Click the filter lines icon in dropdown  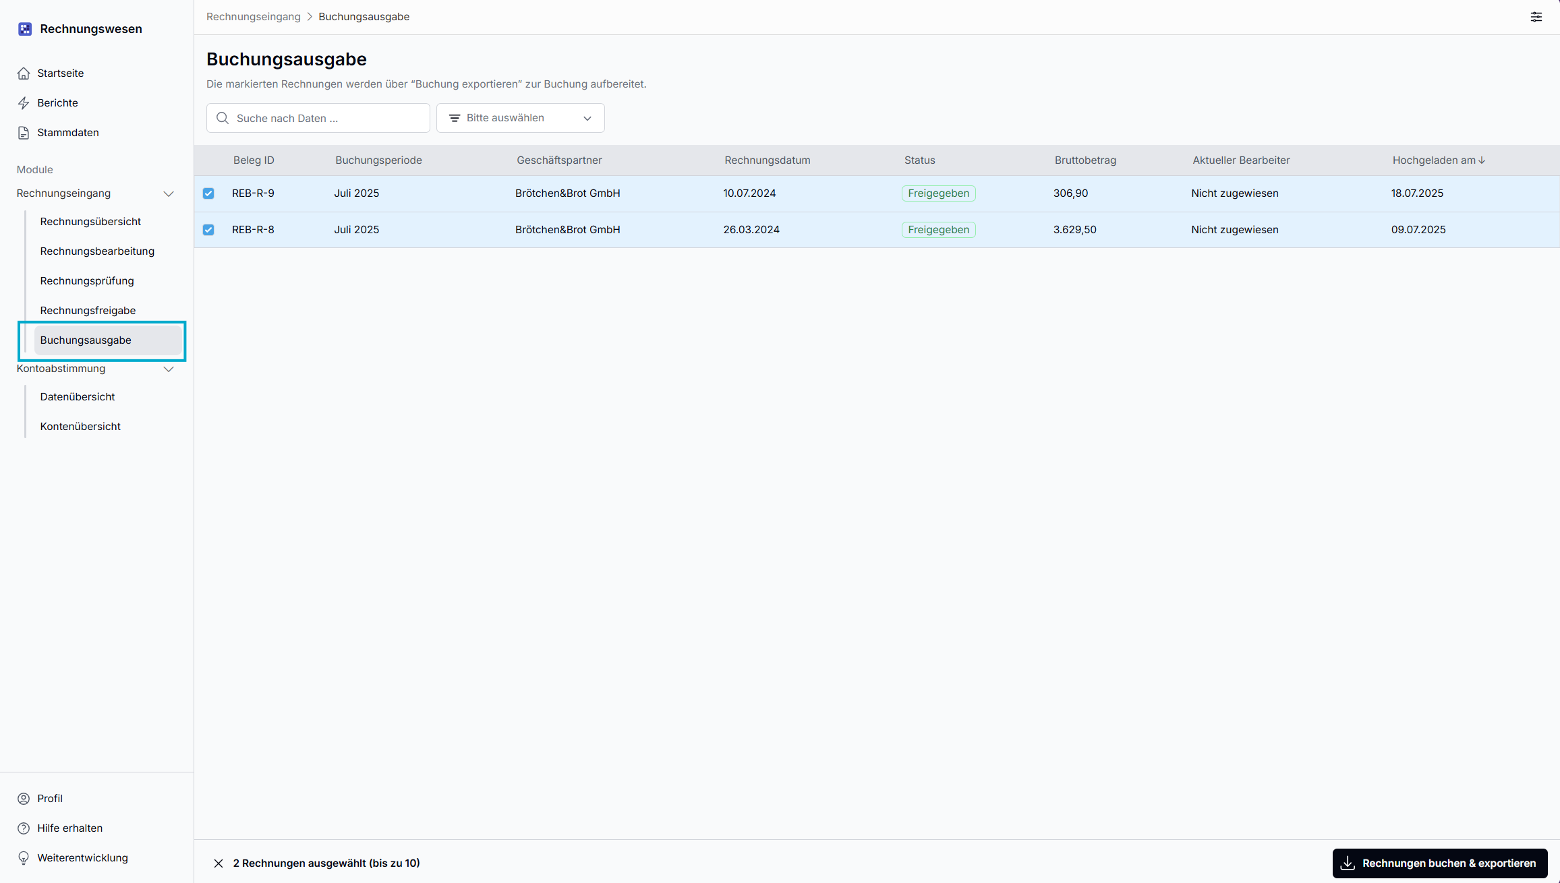(x=455, y=118)
